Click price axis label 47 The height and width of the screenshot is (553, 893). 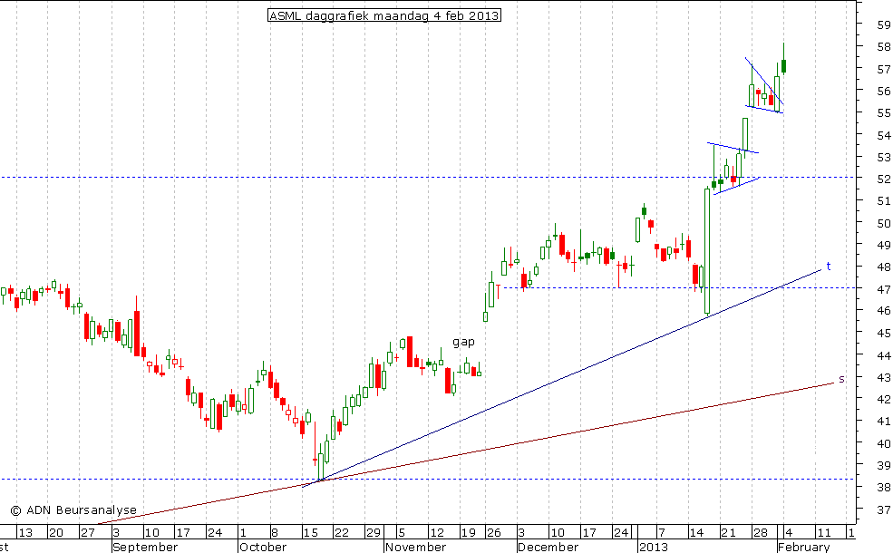[884, 289]
